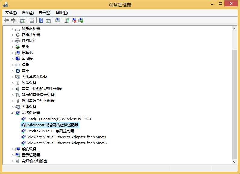Expand the 系统设备 node
The image size is (240, 174).
point(12,149)
